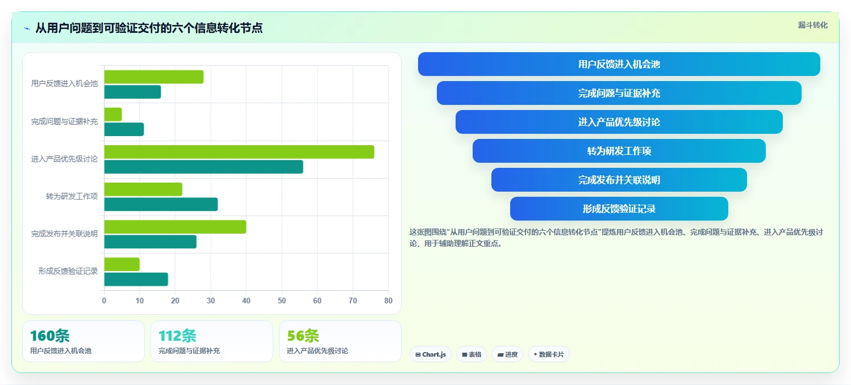Click the 进入产品优先级讨论 chart axis label
851x385 pixels.
[x=64, y=159]
